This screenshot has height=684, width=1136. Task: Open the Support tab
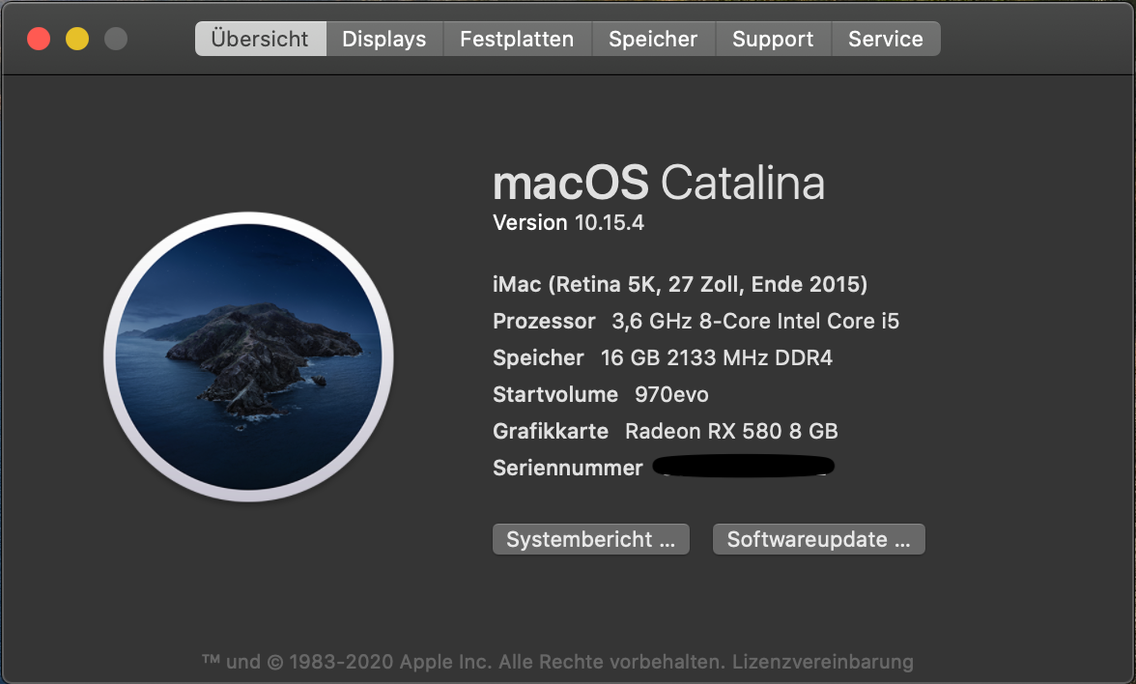(x=773, y=40)
